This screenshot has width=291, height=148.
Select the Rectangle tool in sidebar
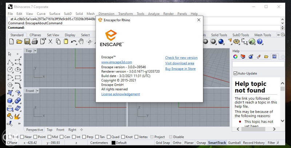[x=18, y=77]
